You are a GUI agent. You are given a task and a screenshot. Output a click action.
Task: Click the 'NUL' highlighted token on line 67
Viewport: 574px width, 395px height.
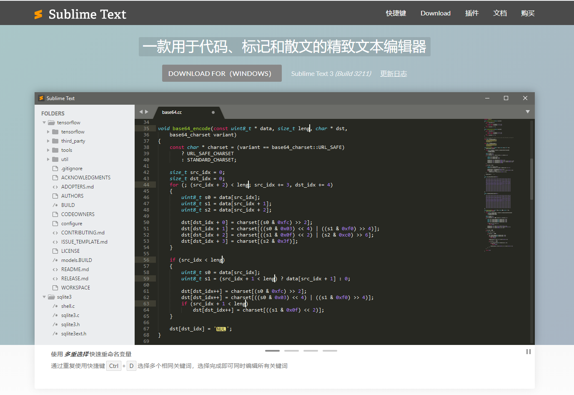click(221, 329)
